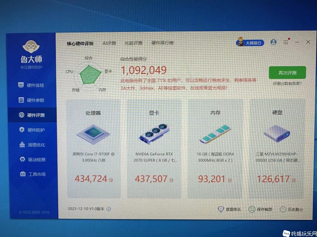Click the GPU score 437,507

coord(151,179)
